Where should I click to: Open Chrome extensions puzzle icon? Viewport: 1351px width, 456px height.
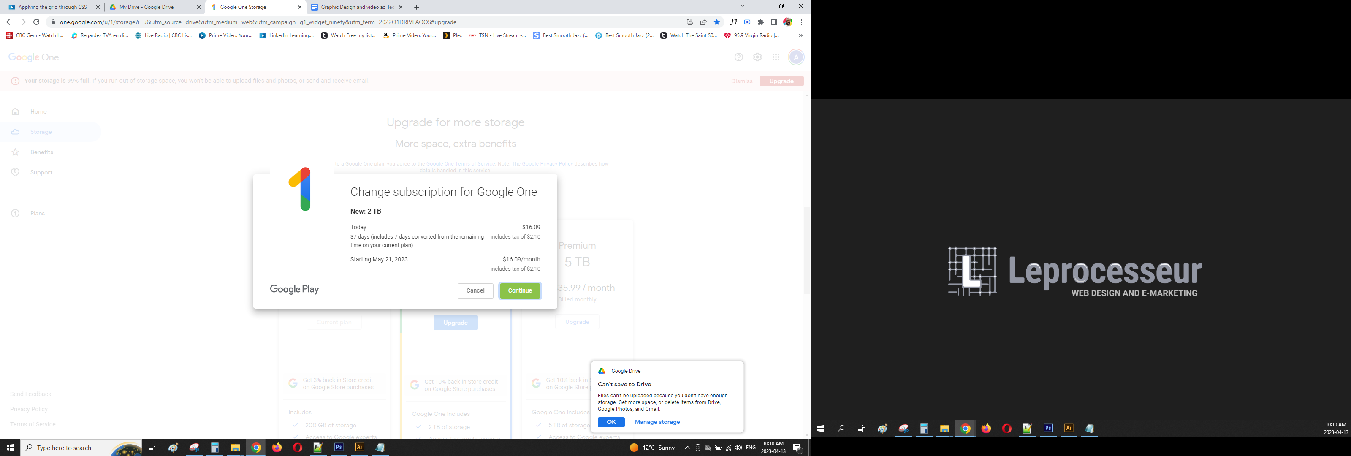pyautogui.click(x=760, y=22)
